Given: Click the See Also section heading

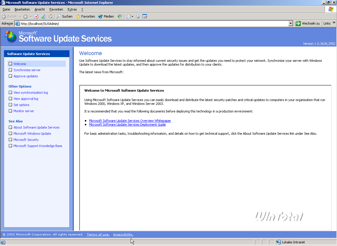Looking at the screenshot, I should [x=16, y=121].
